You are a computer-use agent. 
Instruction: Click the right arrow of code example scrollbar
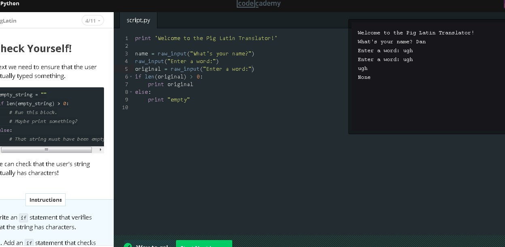(101, 150)
